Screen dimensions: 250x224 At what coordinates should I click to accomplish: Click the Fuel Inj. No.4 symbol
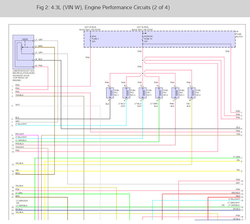click(x=126, y=93)
